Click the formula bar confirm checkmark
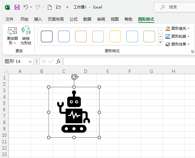Image resolution: width=195 pixels, height=158 pixels. point(51,61)
